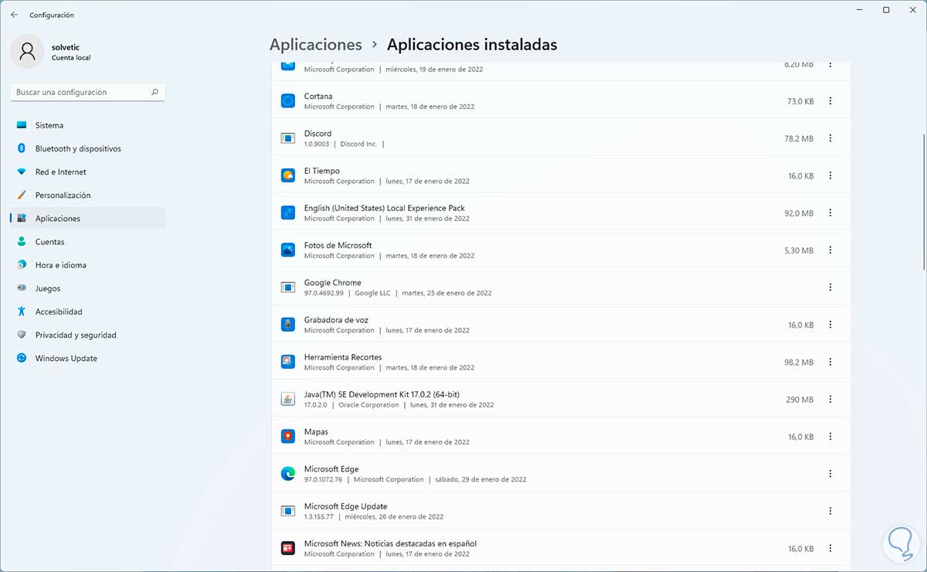Open more options for Microsoft News
This screenshot has height=572, width=927.
click(830, 548)
